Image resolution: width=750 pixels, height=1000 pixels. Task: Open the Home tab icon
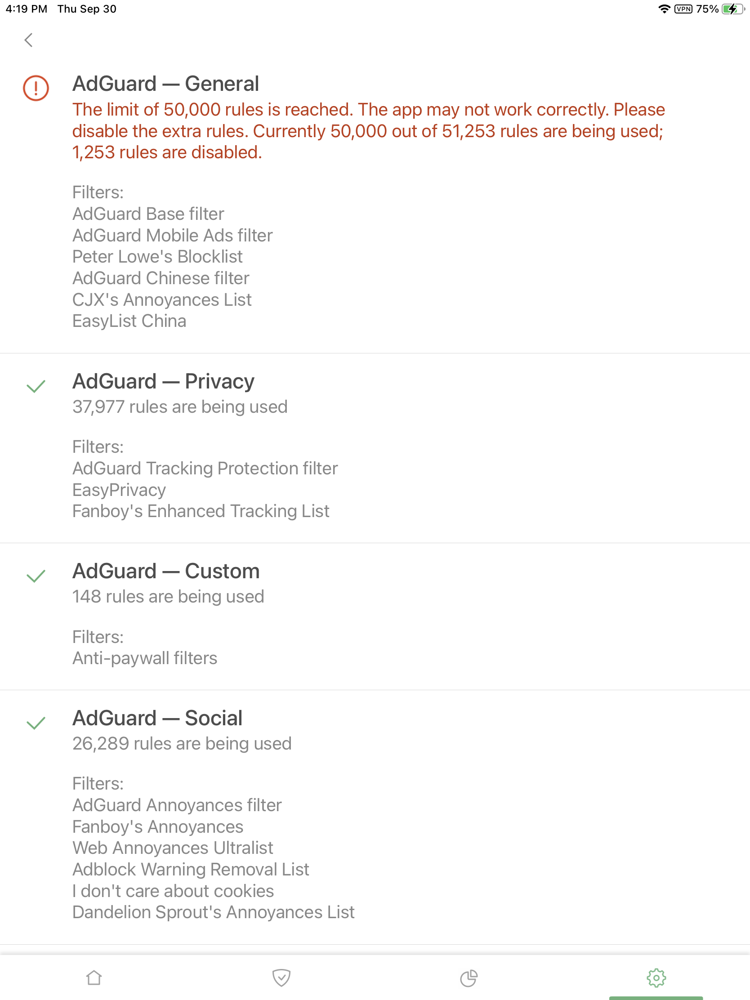(x=94, y=978)
